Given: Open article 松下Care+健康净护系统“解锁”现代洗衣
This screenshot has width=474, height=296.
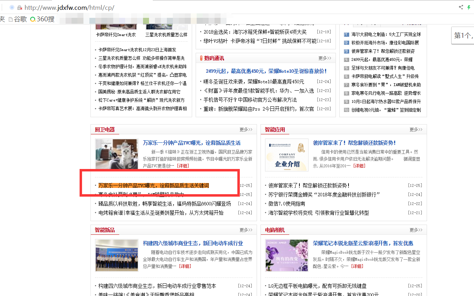Looking at the screenshot, I should [x=142, y=100].
